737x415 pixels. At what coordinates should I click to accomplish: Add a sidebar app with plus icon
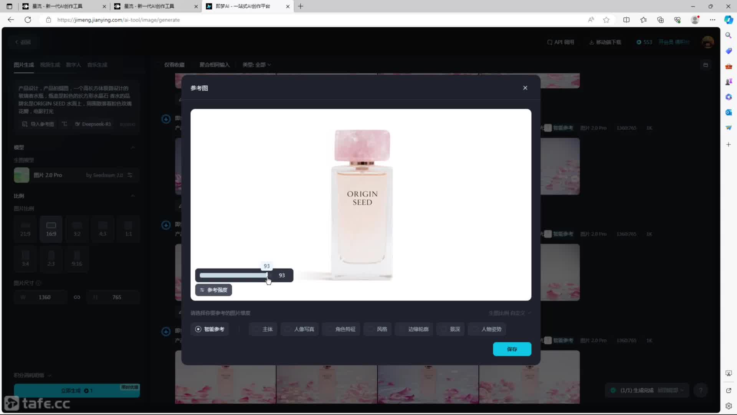coord(728,144)
